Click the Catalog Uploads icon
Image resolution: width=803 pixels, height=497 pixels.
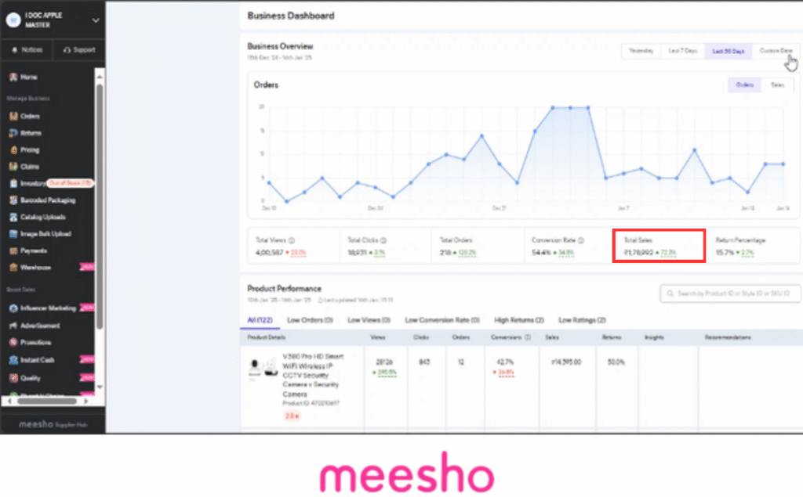(x=13, y=217)
